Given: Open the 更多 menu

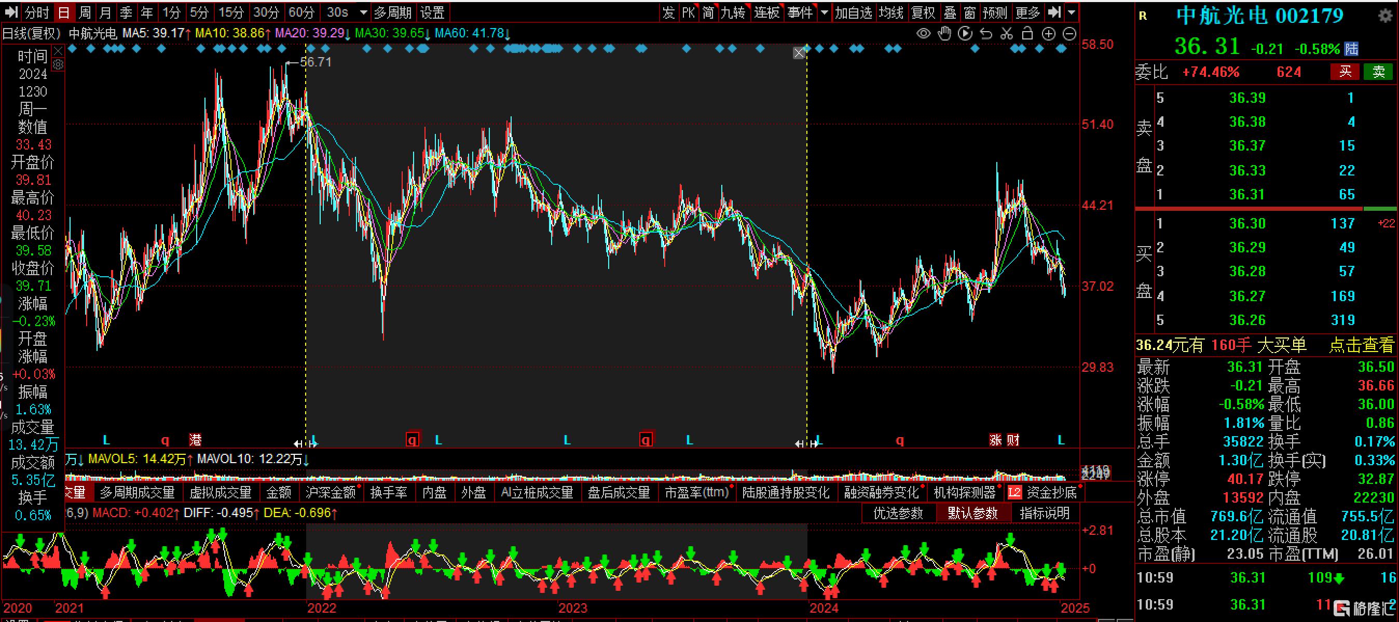Looking at the screenshot, I should [1028, 12].
